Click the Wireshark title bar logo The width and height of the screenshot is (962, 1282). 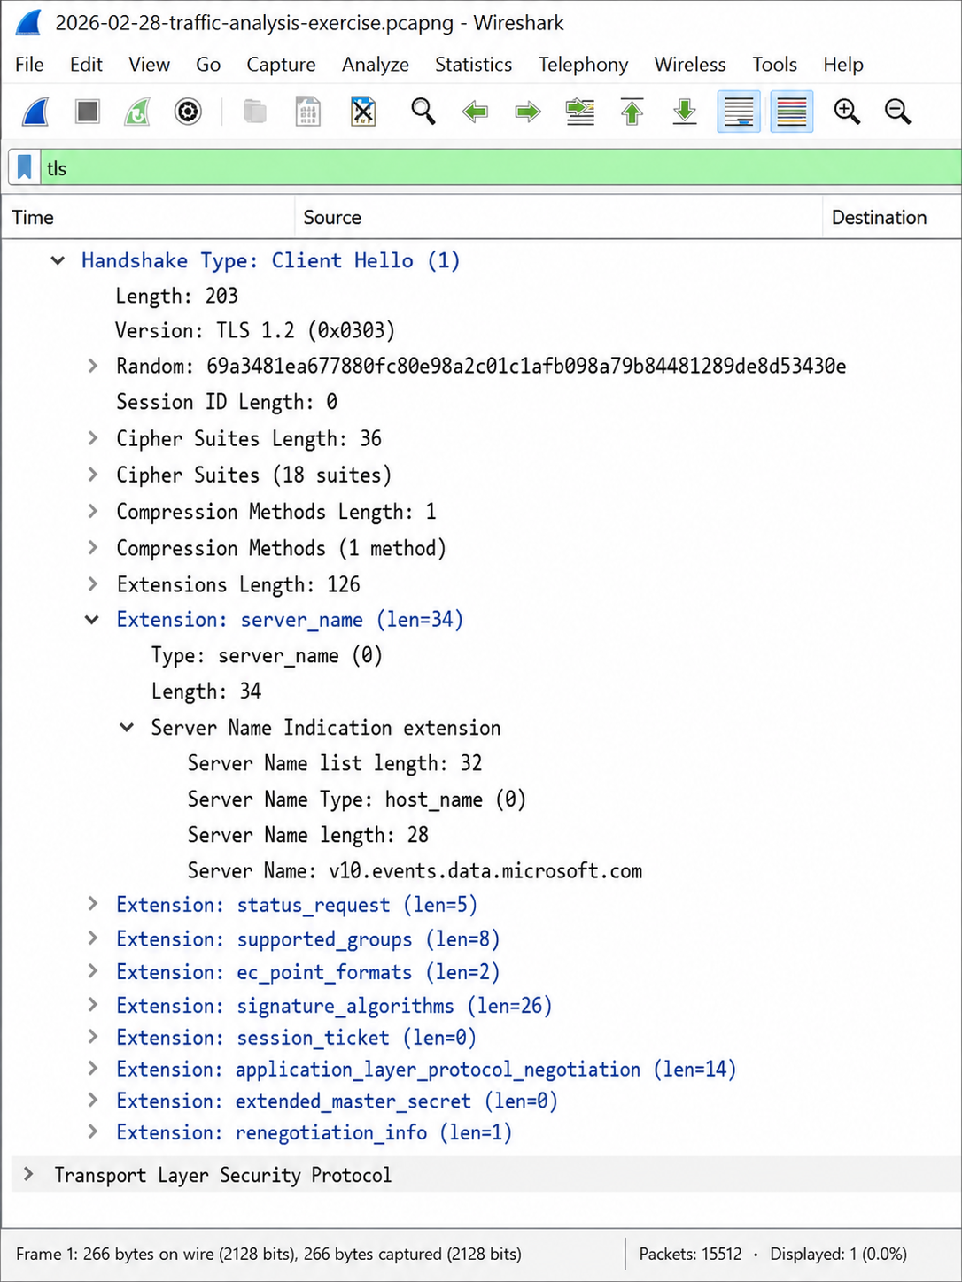[28, 22]
